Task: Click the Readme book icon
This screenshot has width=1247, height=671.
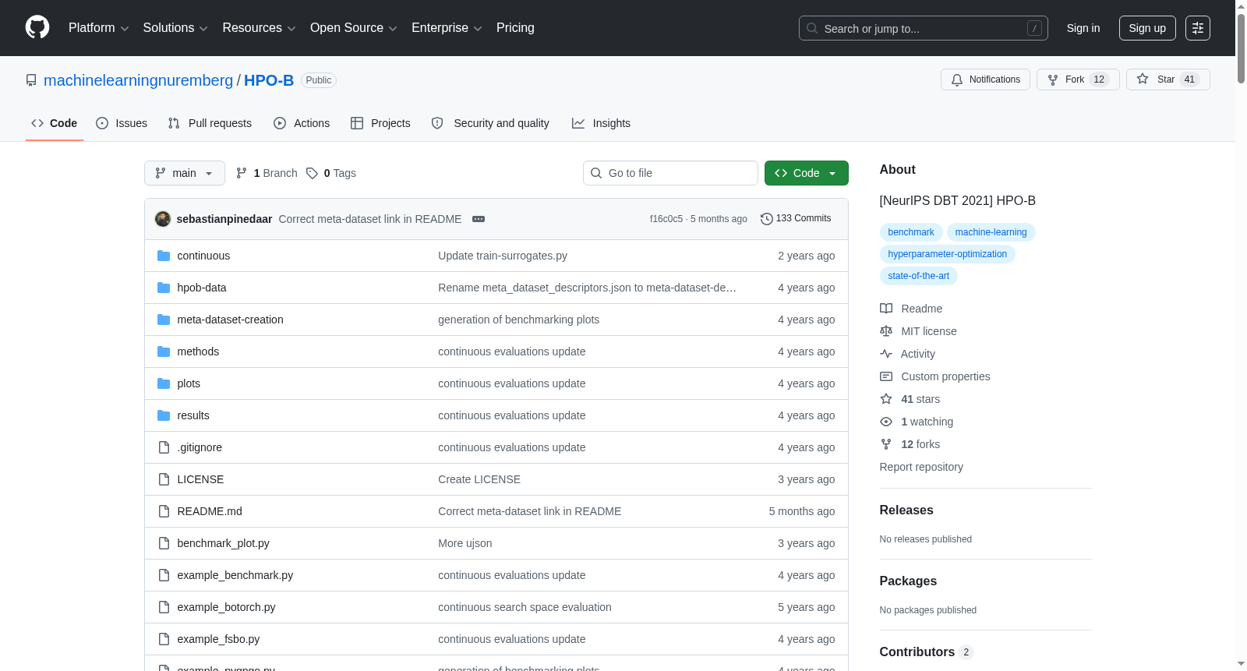Action: coord(886,309)
